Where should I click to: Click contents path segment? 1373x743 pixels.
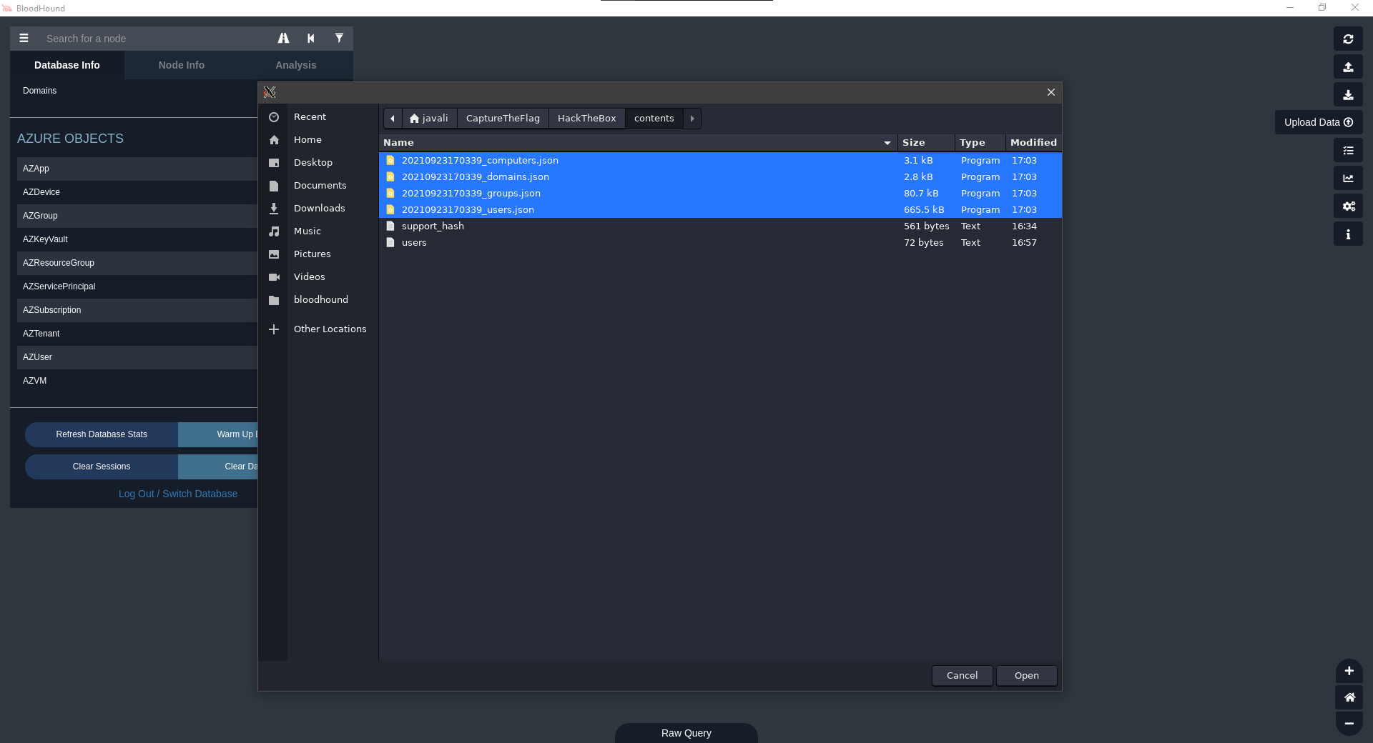coord(654,119)
